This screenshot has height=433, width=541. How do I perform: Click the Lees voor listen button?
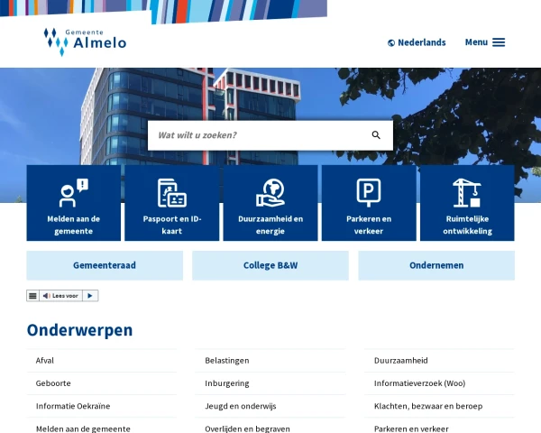click(x=60, y=296)
